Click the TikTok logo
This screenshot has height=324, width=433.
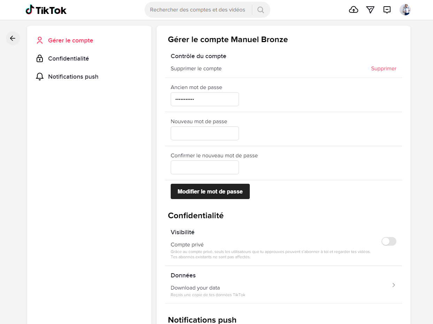pos(46,10)
